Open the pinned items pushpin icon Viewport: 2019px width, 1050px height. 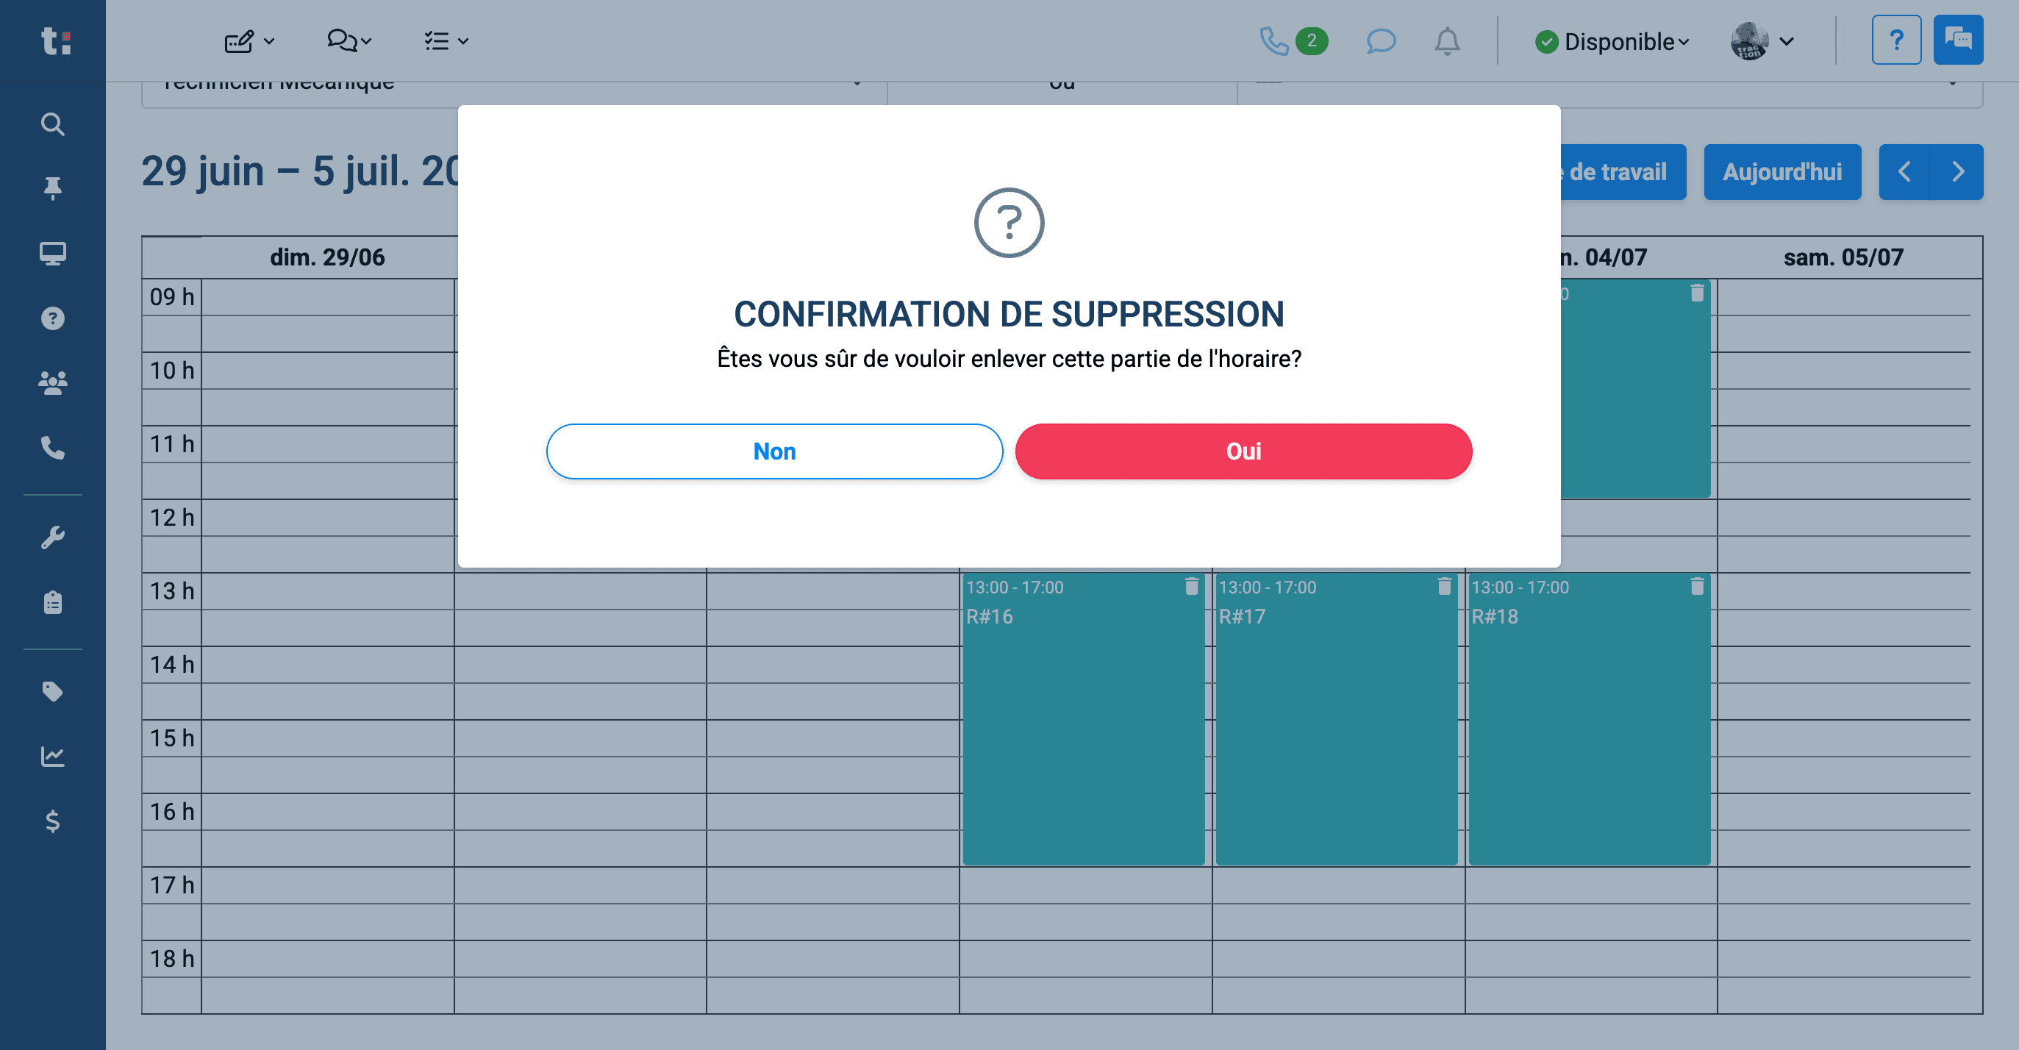tap(52, 188)
